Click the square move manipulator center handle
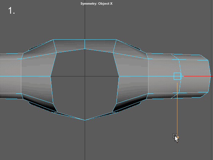This screenshot has width=213, height=160. click(x=177, y=76)
